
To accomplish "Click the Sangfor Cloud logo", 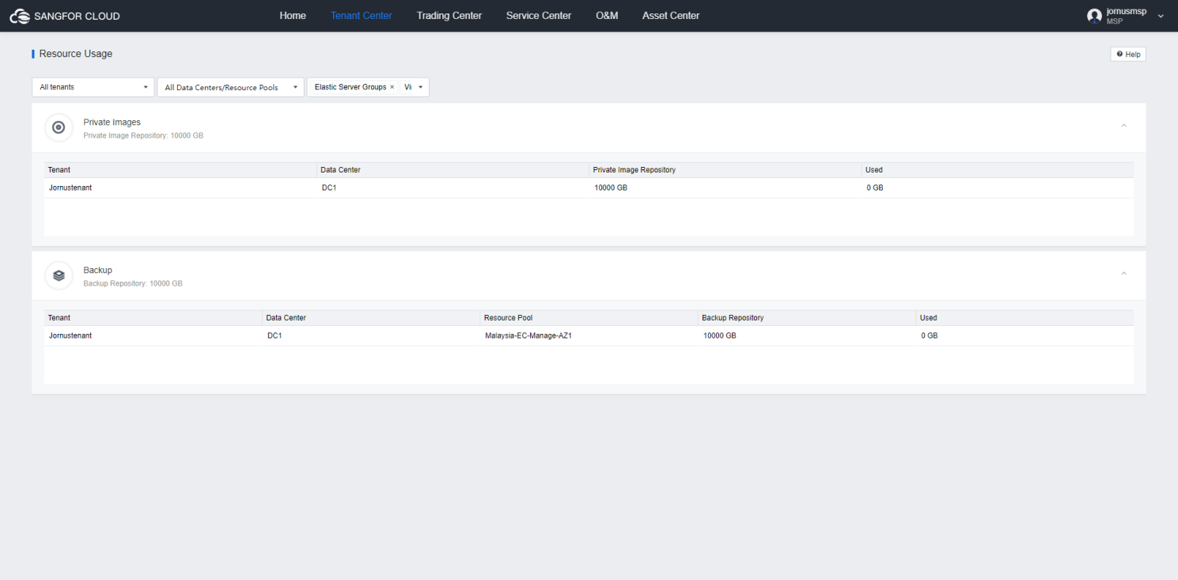I will click(x=65, y=16).
